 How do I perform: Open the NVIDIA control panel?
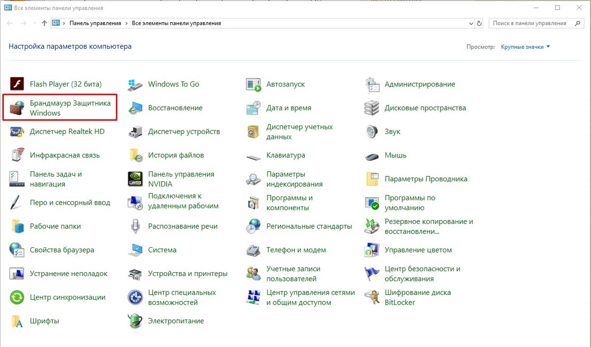(181, 179)
